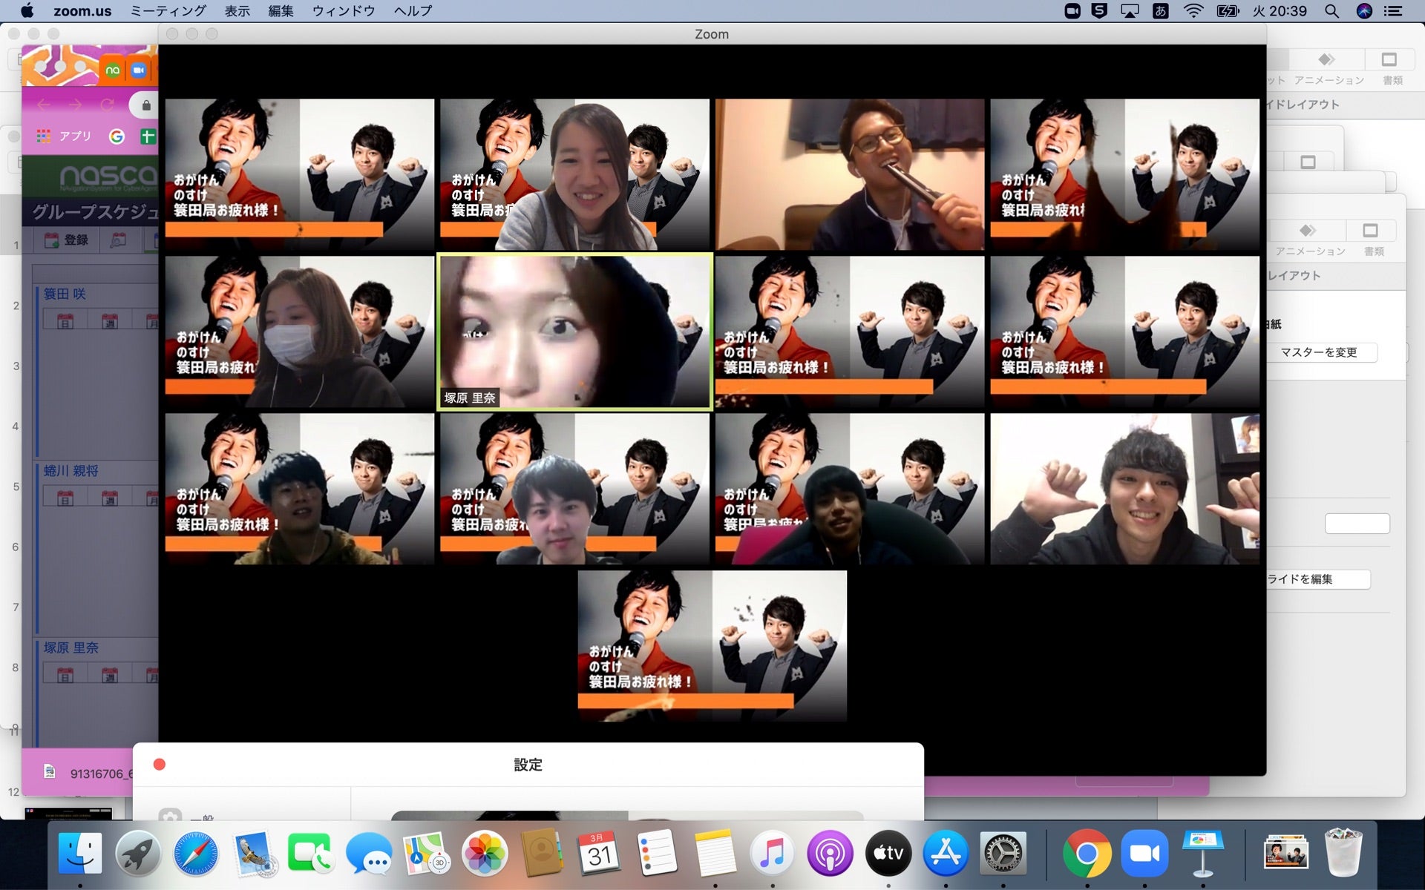The width and height of the screenshot is (1425, 890).
Task: Open AirPlay display menu bar icon
Action: 1129,11
